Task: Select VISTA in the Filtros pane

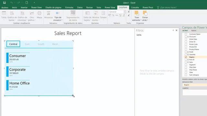Action: click(139, 35)
